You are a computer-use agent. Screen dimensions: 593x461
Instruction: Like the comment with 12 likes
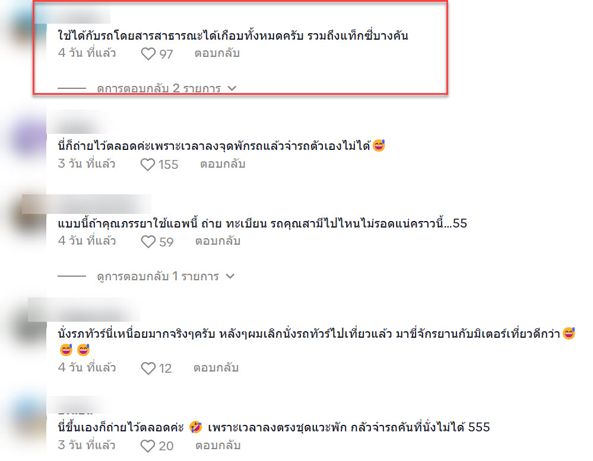coord(148,368)
